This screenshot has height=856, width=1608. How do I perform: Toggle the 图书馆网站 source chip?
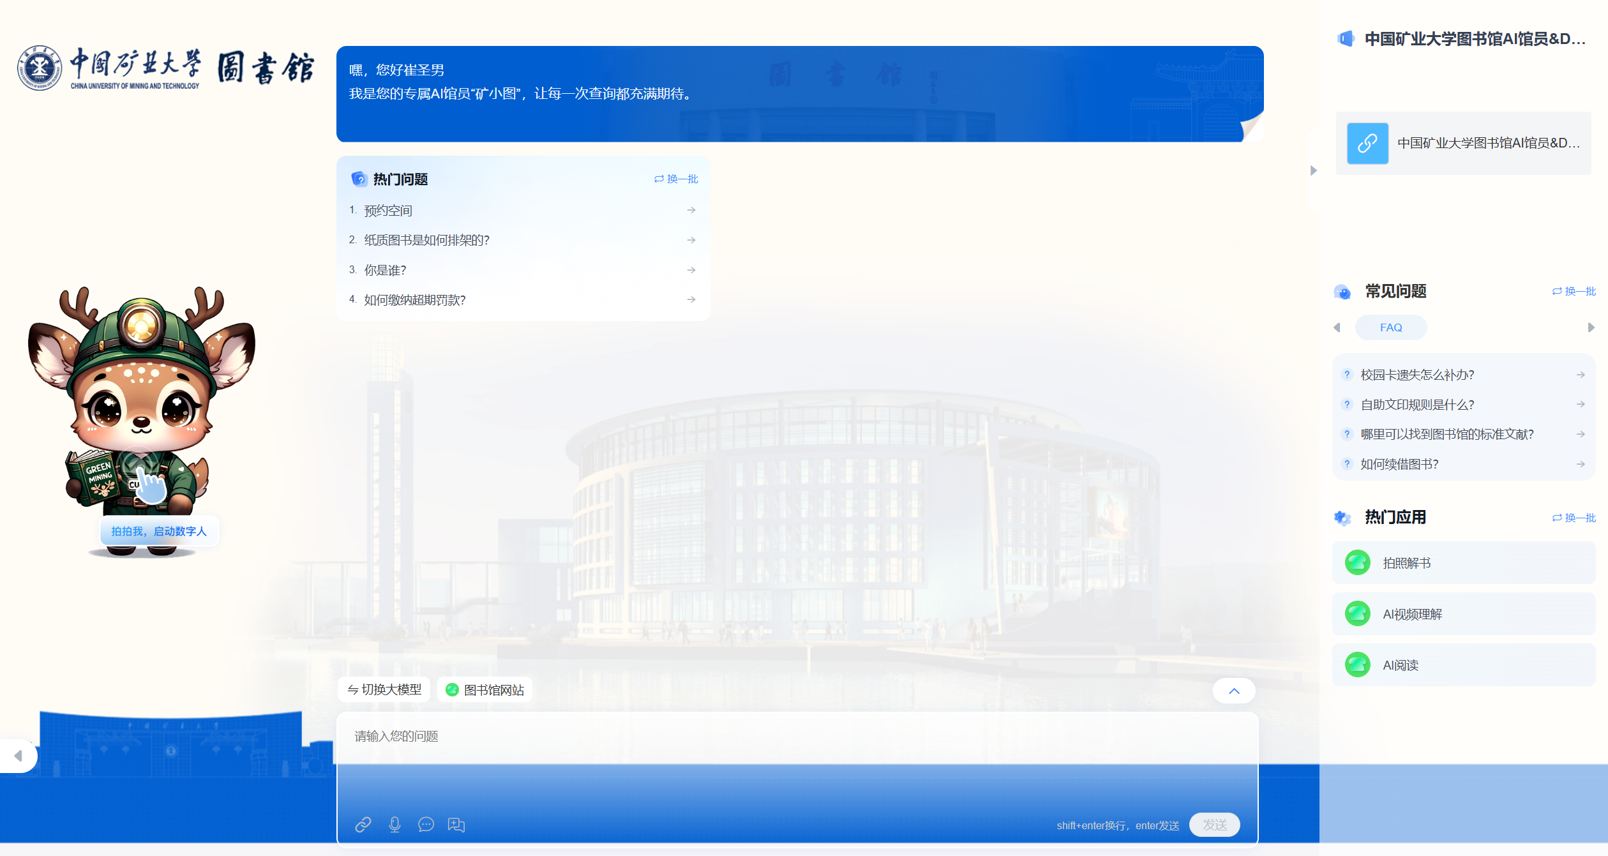(x=485, y=689)
